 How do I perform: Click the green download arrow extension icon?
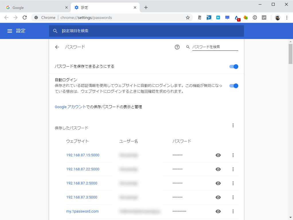point(246,17)
